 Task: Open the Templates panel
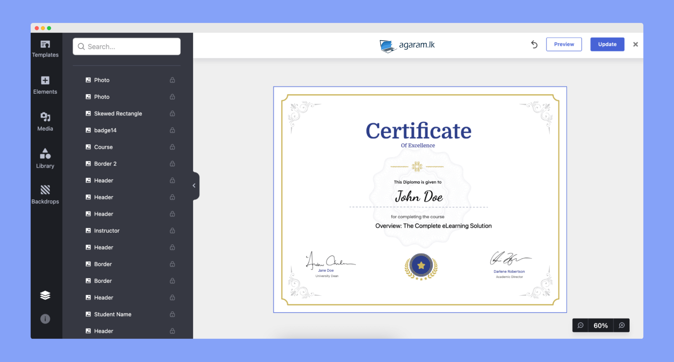click(45, 49)
